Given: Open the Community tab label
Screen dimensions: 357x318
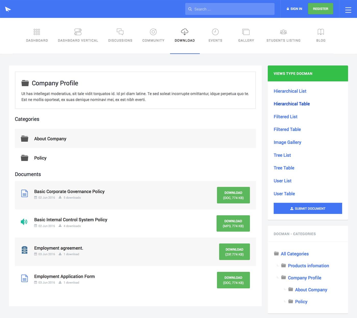Looking at the screenshot, I should click(153, 40).
